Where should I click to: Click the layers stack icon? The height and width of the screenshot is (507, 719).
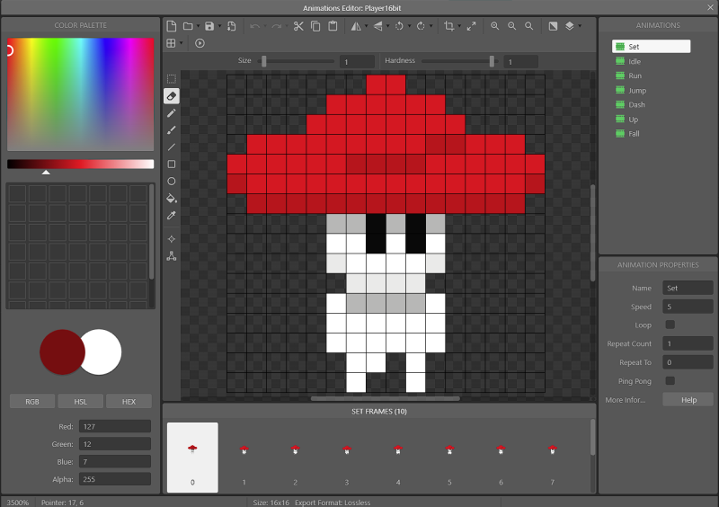click(570, 26)
